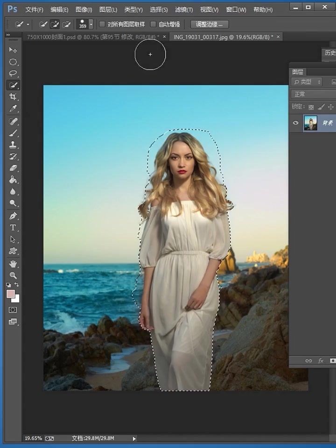Select the Lasso tool

13,73
